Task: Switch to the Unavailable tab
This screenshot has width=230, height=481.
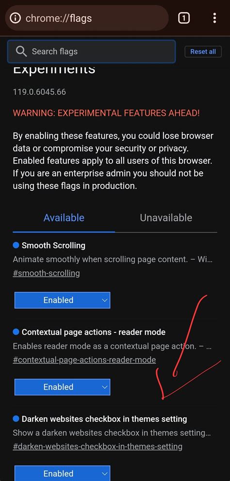Action: (166, 218)
